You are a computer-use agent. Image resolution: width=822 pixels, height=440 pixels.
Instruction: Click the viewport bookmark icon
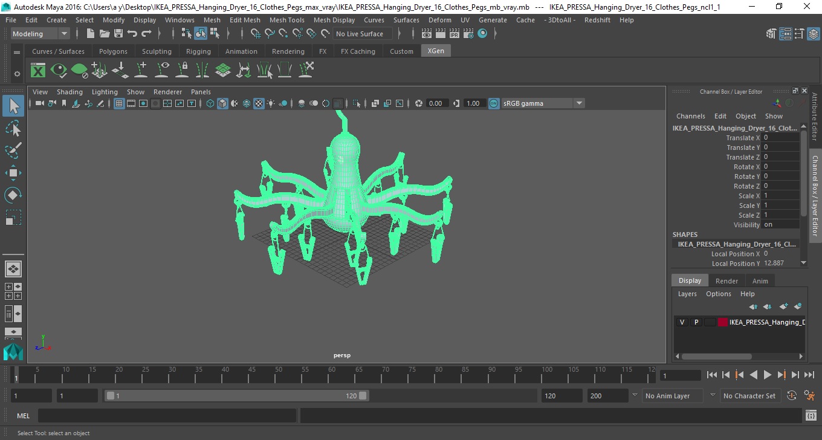pos(64,103)
